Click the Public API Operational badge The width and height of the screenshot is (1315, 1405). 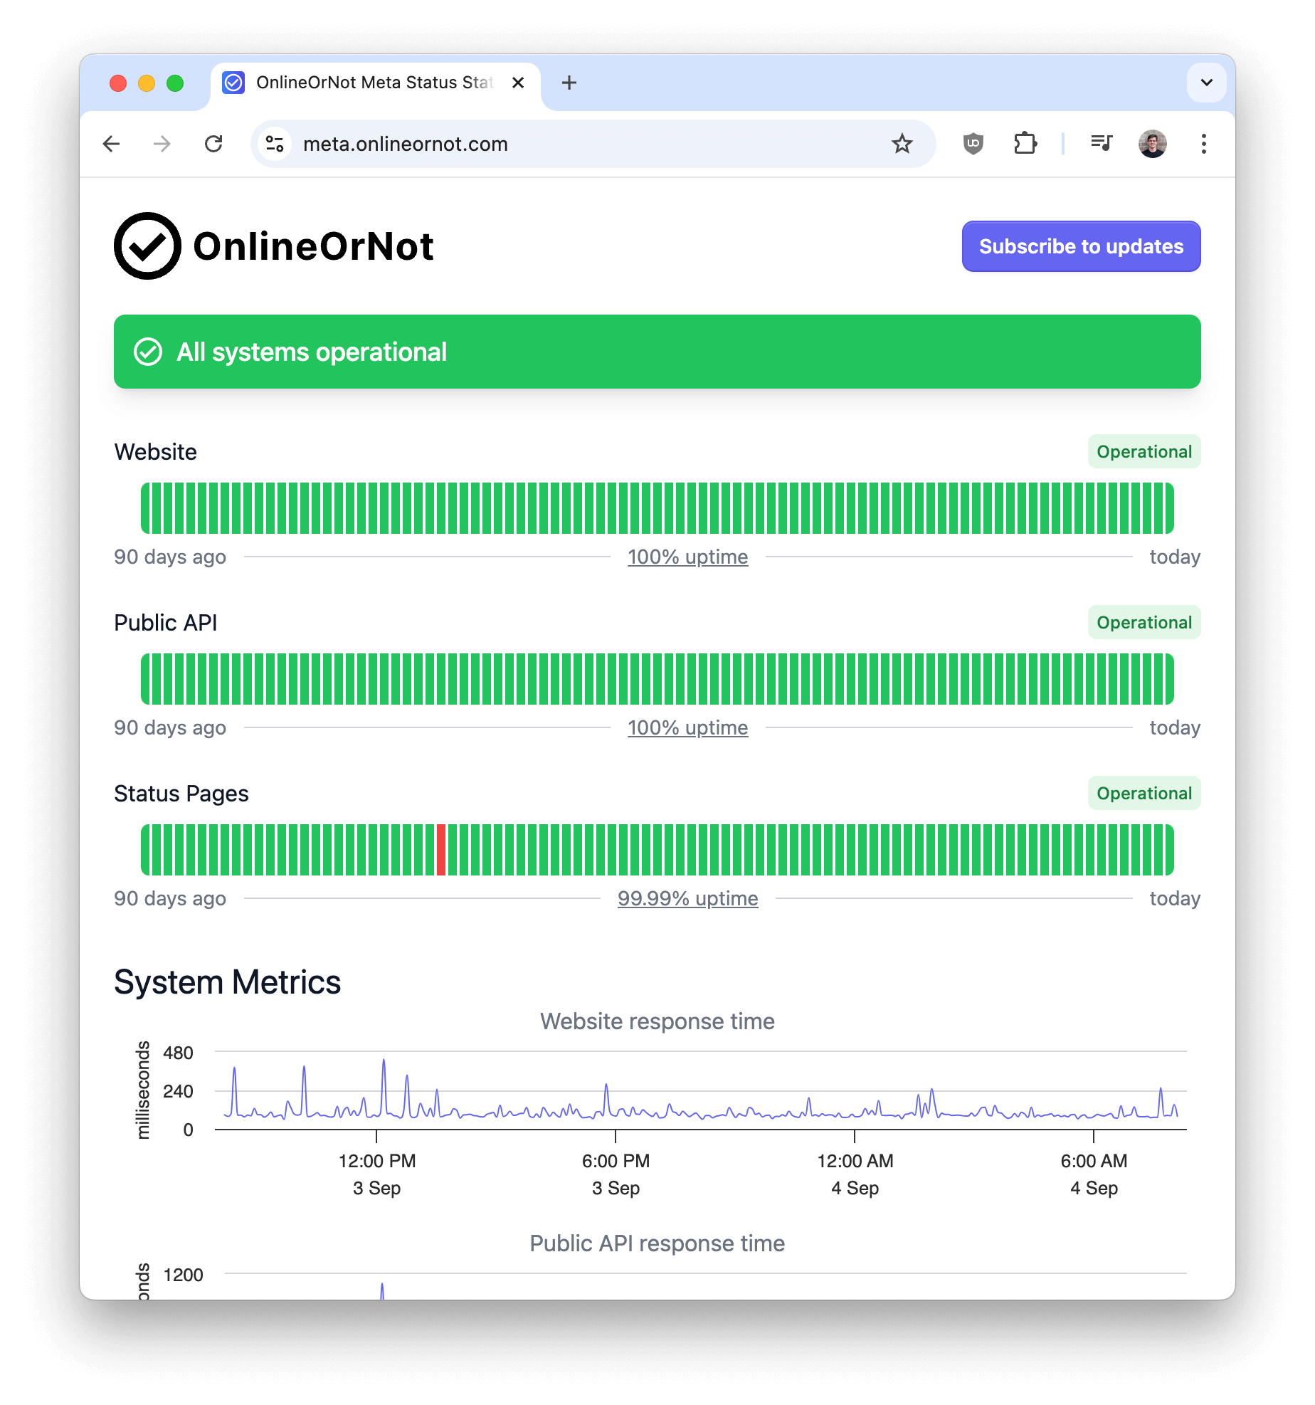click(x=1144, y=622)
